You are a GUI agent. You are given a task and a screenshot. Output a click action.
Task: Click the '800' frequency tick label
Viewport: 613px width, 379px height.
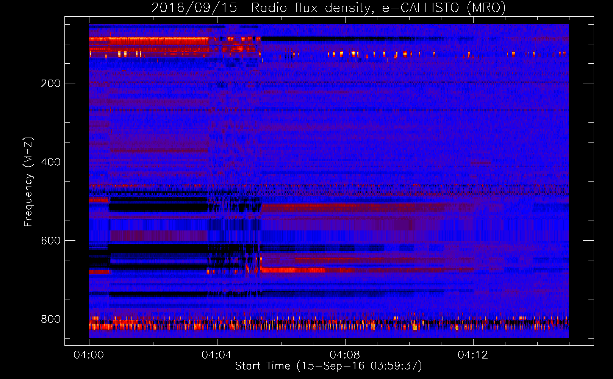point(51,319)
